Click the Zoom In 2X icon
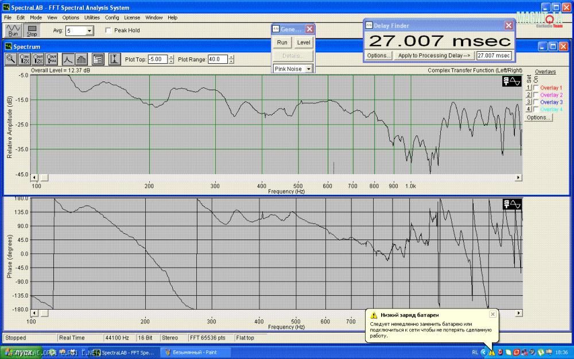Image resolution: width=574 pixels, height=359 pixels. pos(25,59)
